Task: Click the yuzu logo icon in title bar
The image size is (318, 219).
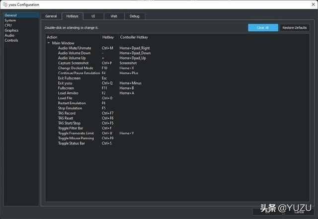Action: (5, 4)
